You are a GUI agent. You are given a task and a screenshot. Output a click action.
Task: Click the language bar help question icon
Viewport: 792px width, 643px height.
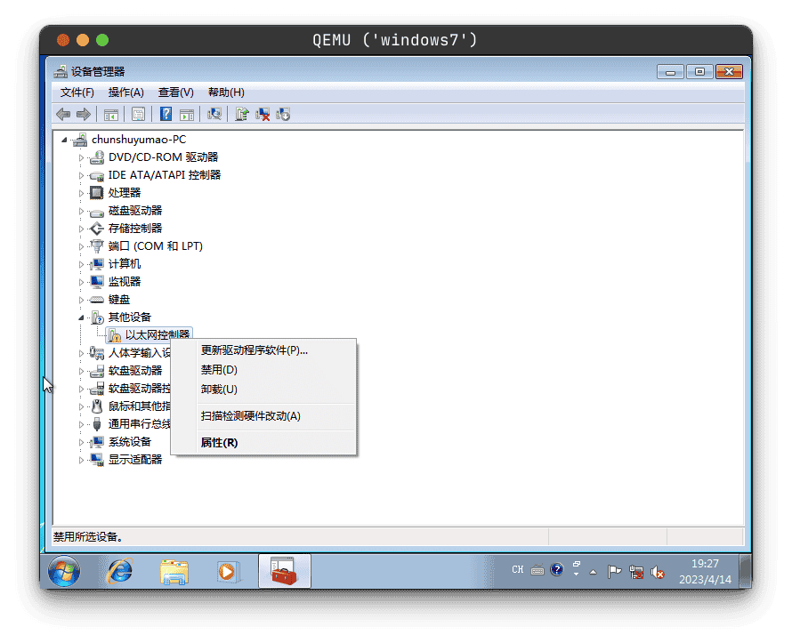tap(556, 570)
